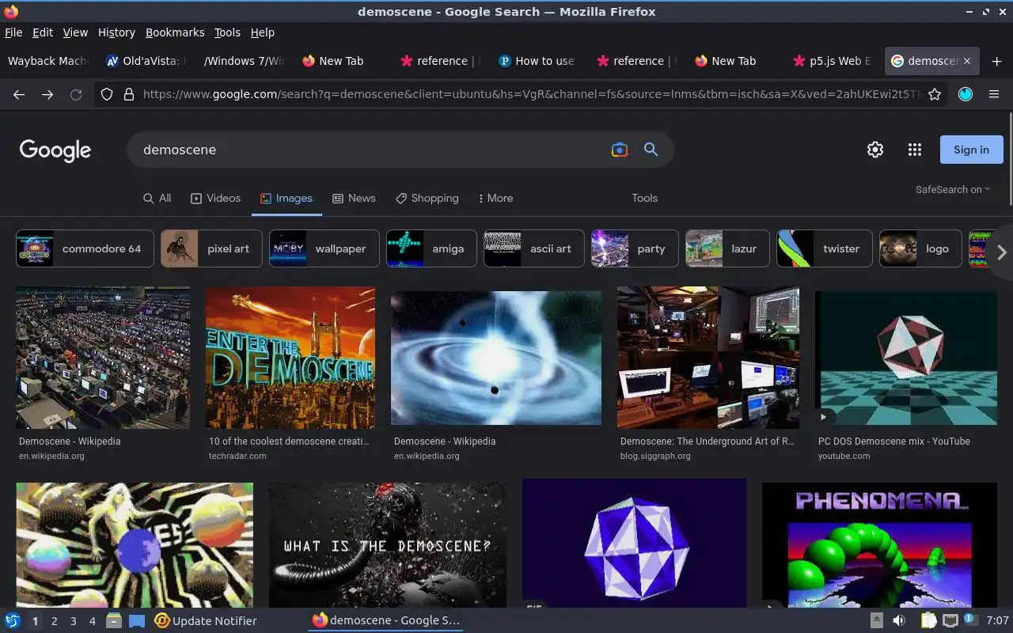Open the History menu
Image resolution: width=1013 pixels, height=633 pixels.
116,32
